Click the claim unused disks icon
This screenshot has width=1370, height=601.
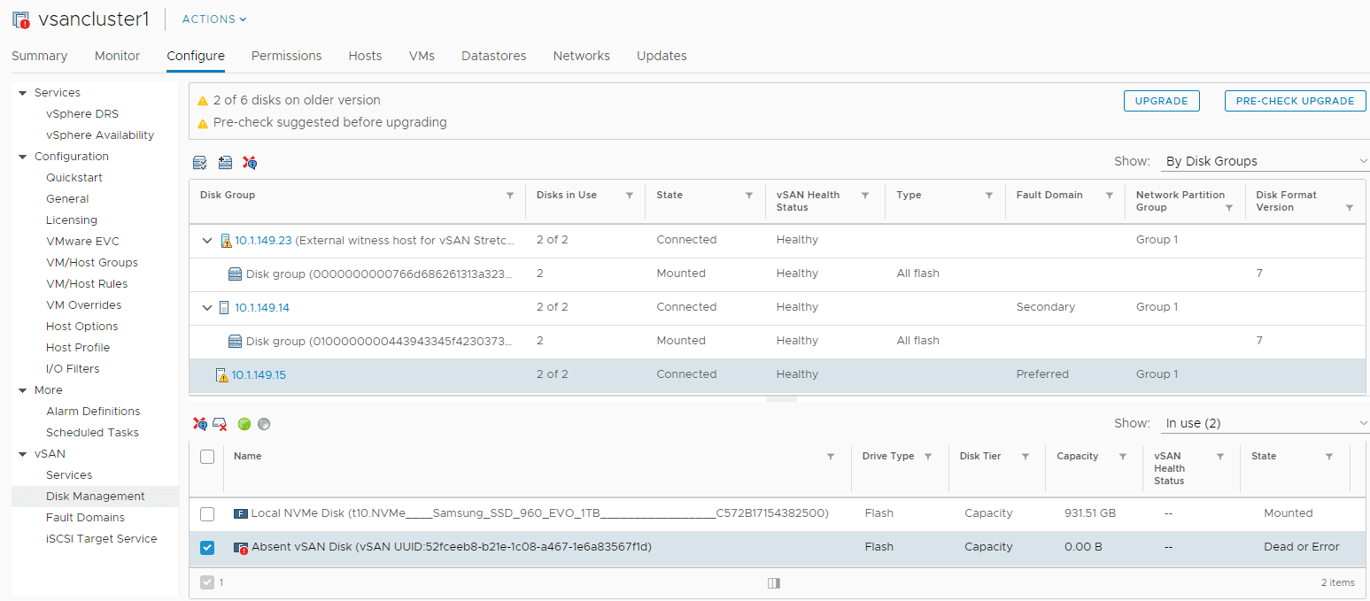[x=200, y=163]
